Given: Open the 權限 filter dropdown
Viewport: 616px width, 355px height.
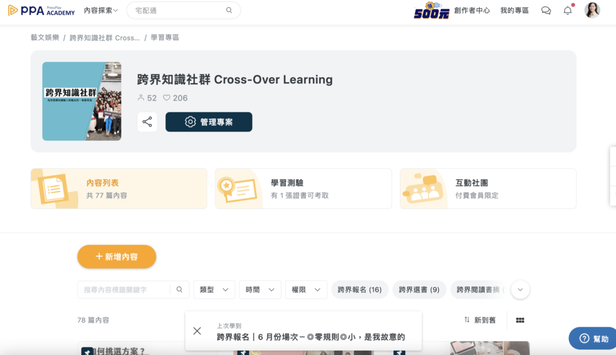Looking at the screenshot, I should (306, 290).
